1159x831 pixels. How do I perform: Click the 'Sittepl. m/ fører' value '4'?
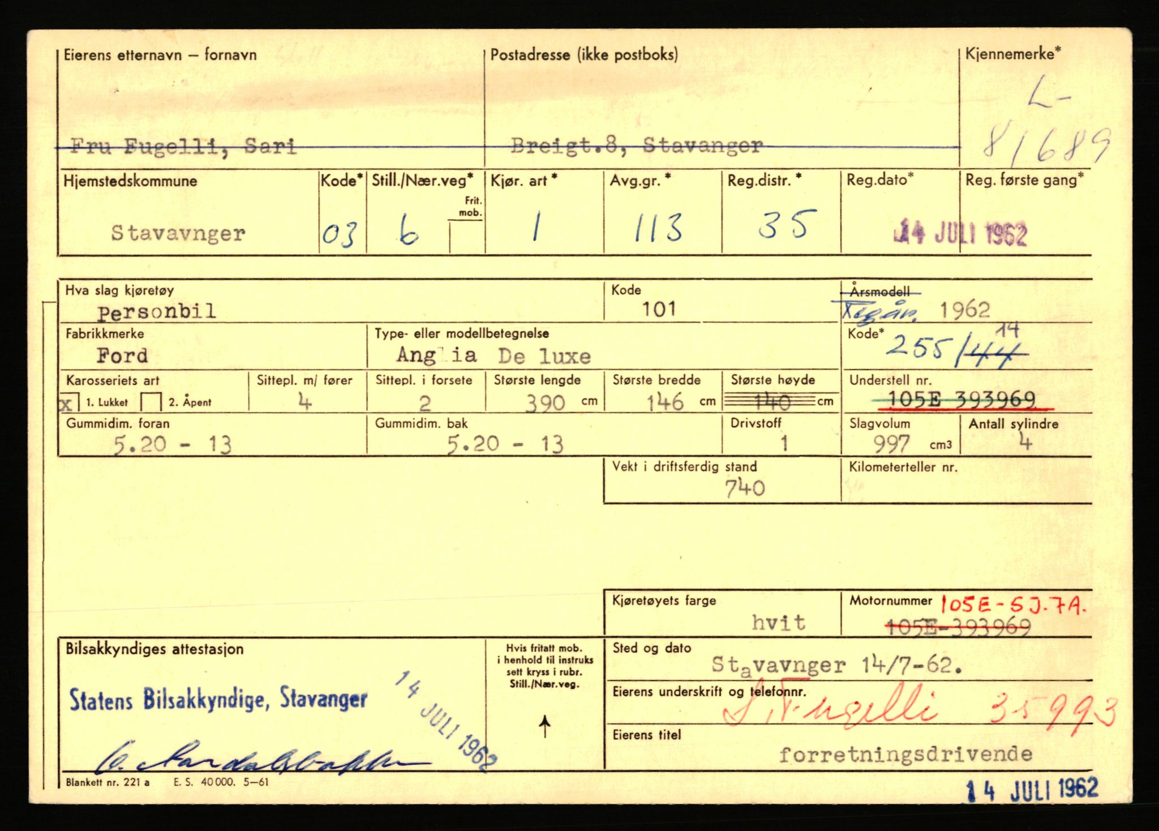pyautogui.click(x=304, y=402)
